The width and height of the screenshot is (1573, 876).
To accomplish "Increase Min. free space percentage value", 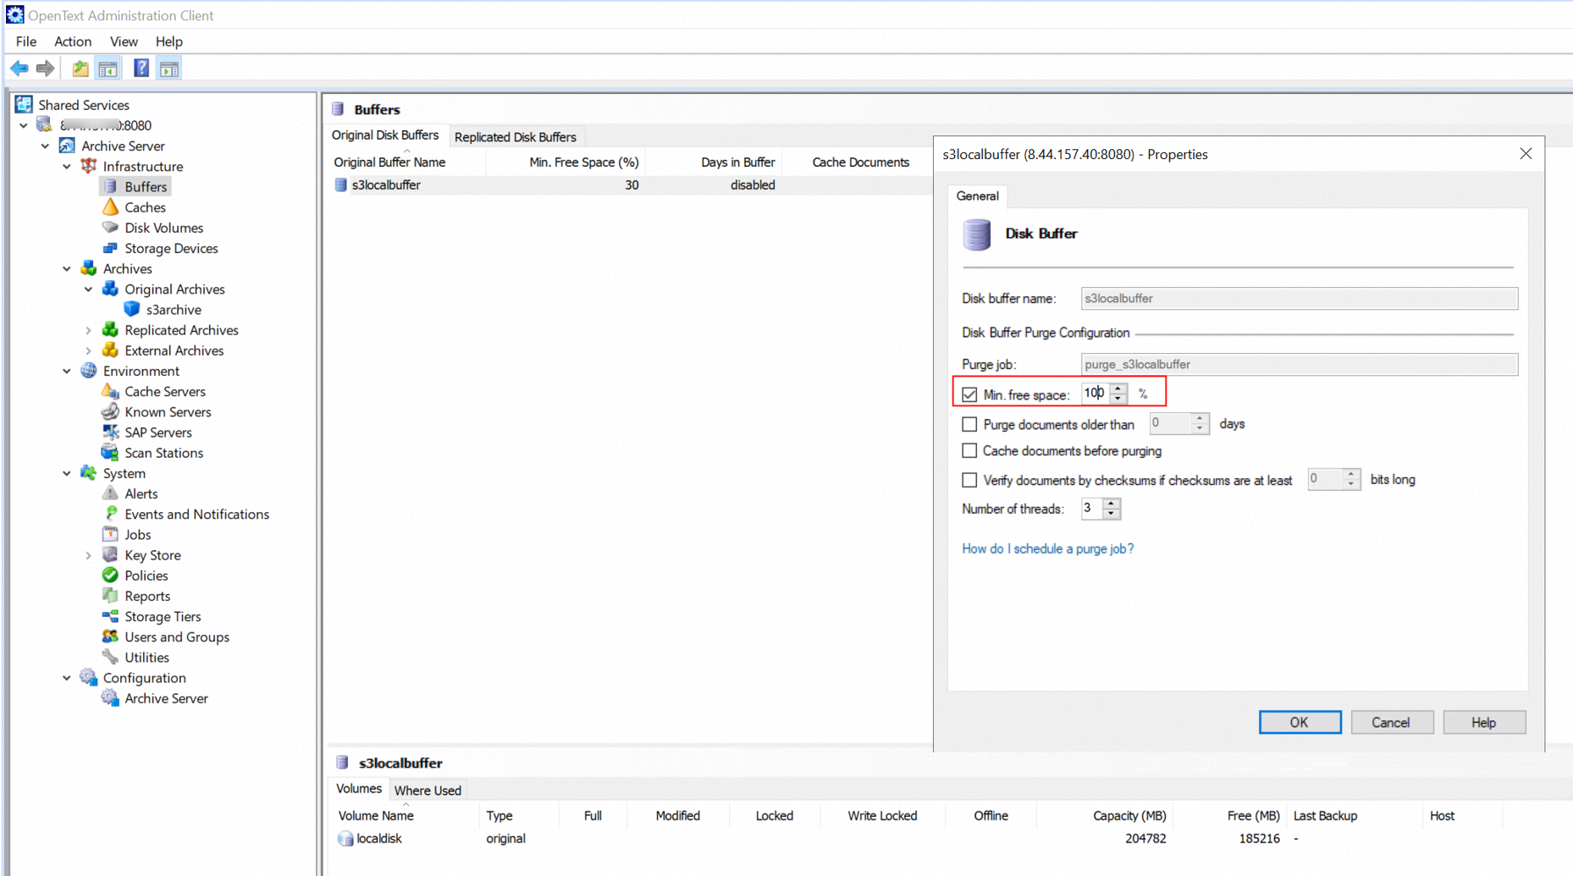I will (x=1118, y=388).
